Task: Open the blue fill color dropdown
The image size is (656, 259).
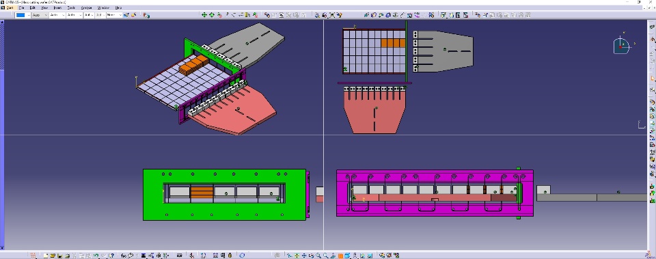Action: coord(29,15)
